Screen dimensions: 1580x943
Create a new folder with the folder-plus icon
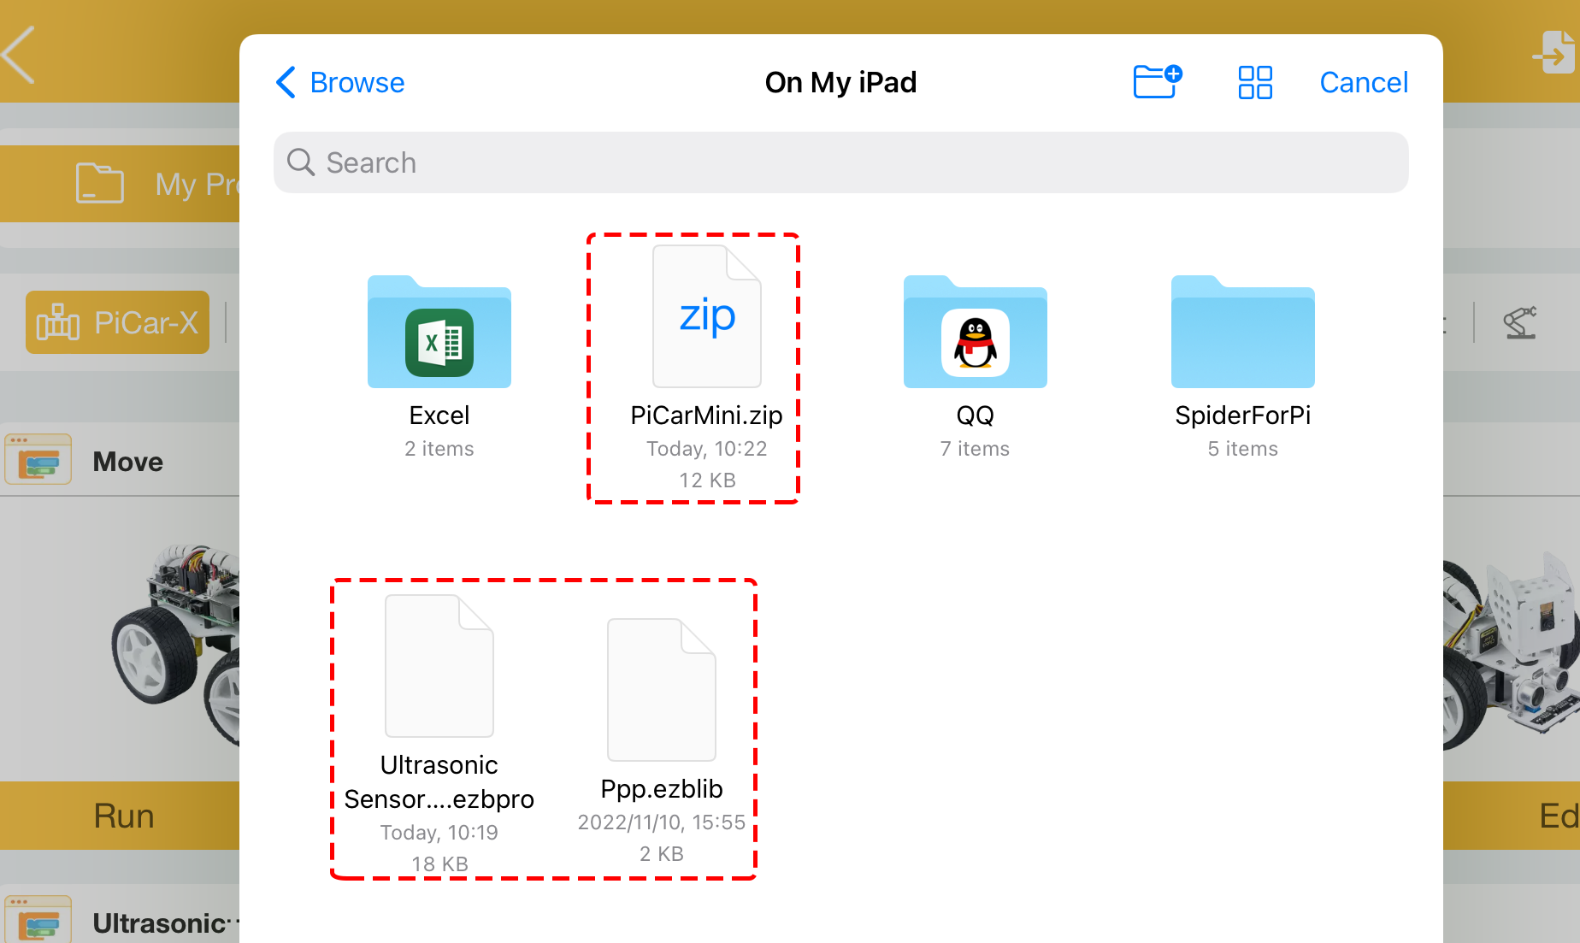[1158, 82]
